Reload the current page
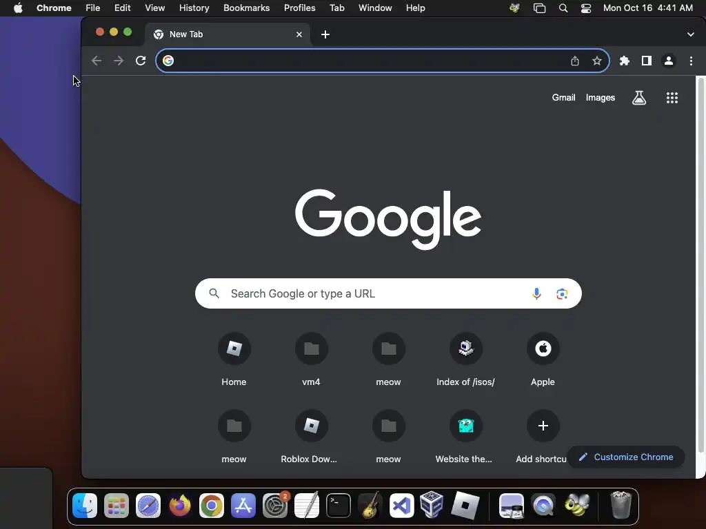This screenshot has width=706, height=529. tap(141, 61)
